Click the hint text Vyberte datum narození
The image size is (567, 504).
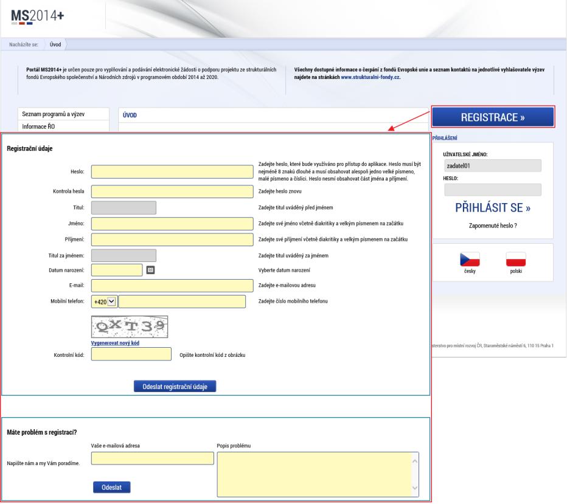(x=284, y=271)
